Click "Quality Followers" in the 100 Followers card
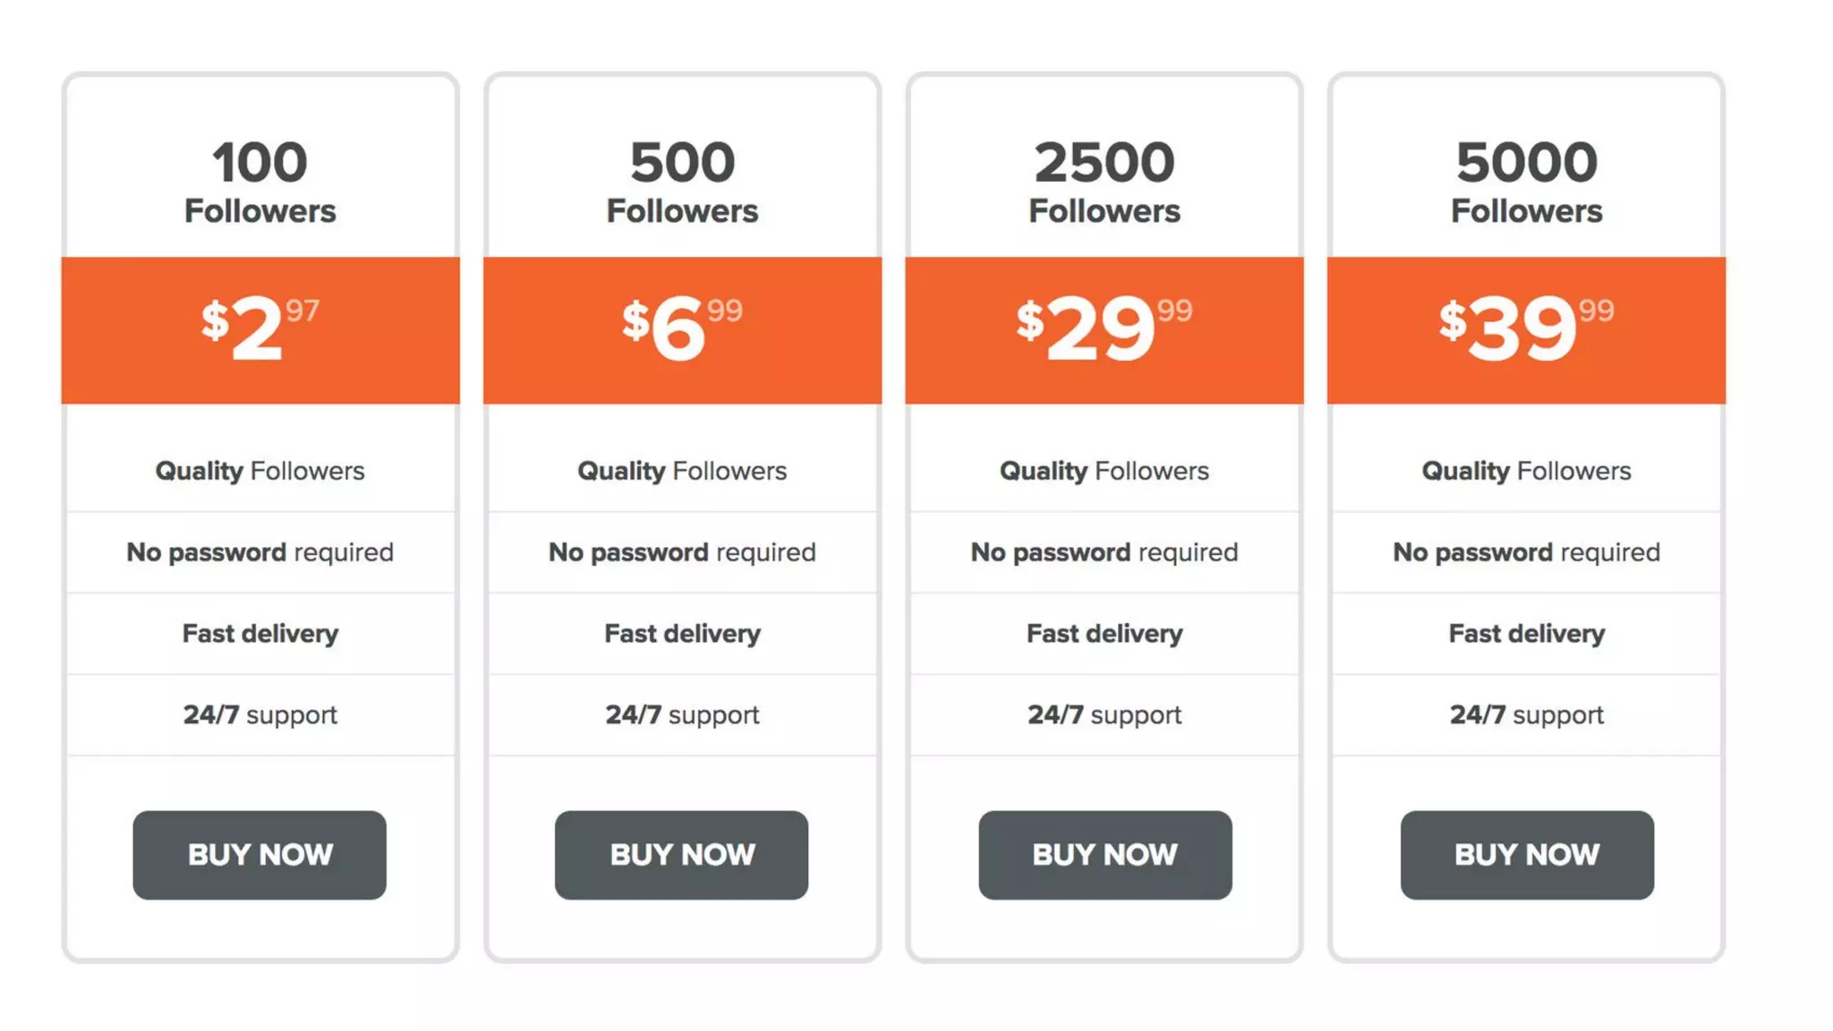1833x1031 pixels. click(260, 471)
